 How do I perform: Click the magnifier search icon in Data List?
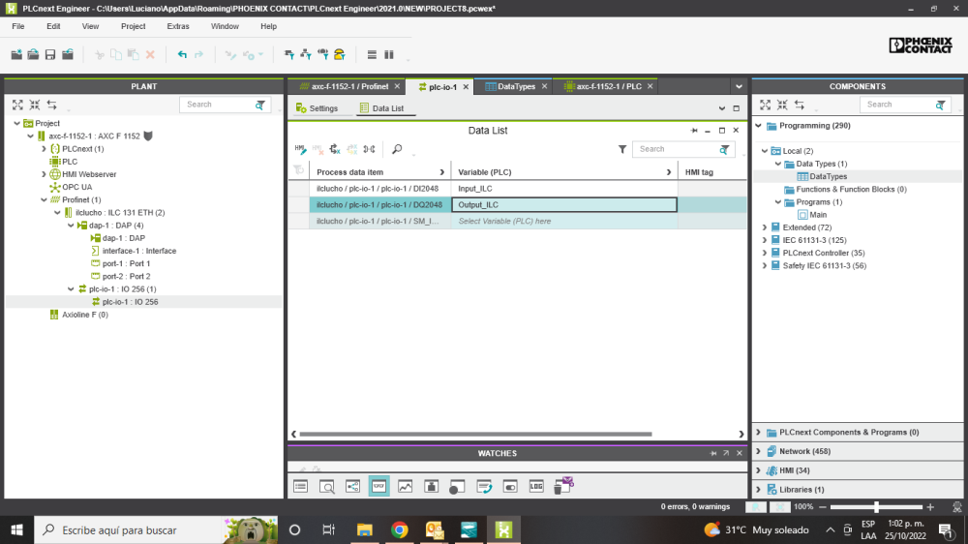tap(397, 149)
